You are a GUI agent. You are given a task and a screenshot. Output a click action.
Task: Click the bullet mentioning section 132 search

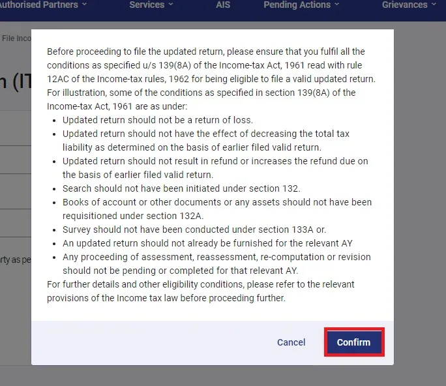[x=181, y=188]
